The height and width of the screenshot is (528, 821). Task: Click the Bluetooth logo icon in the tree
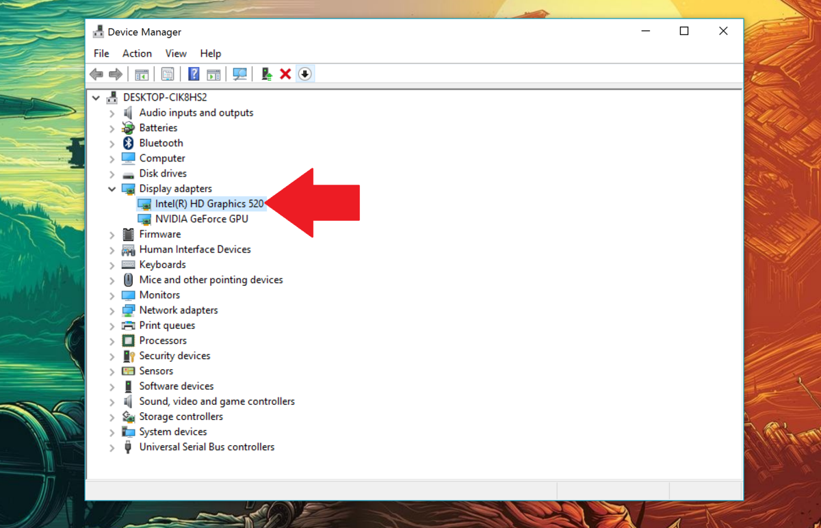(x=128, y=143)
